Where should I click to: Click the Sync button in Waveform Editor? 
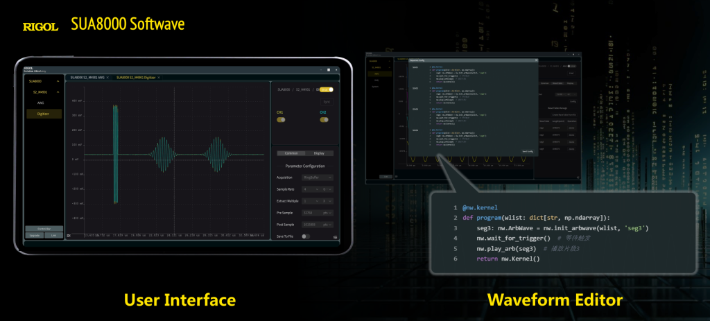(571, 73)
